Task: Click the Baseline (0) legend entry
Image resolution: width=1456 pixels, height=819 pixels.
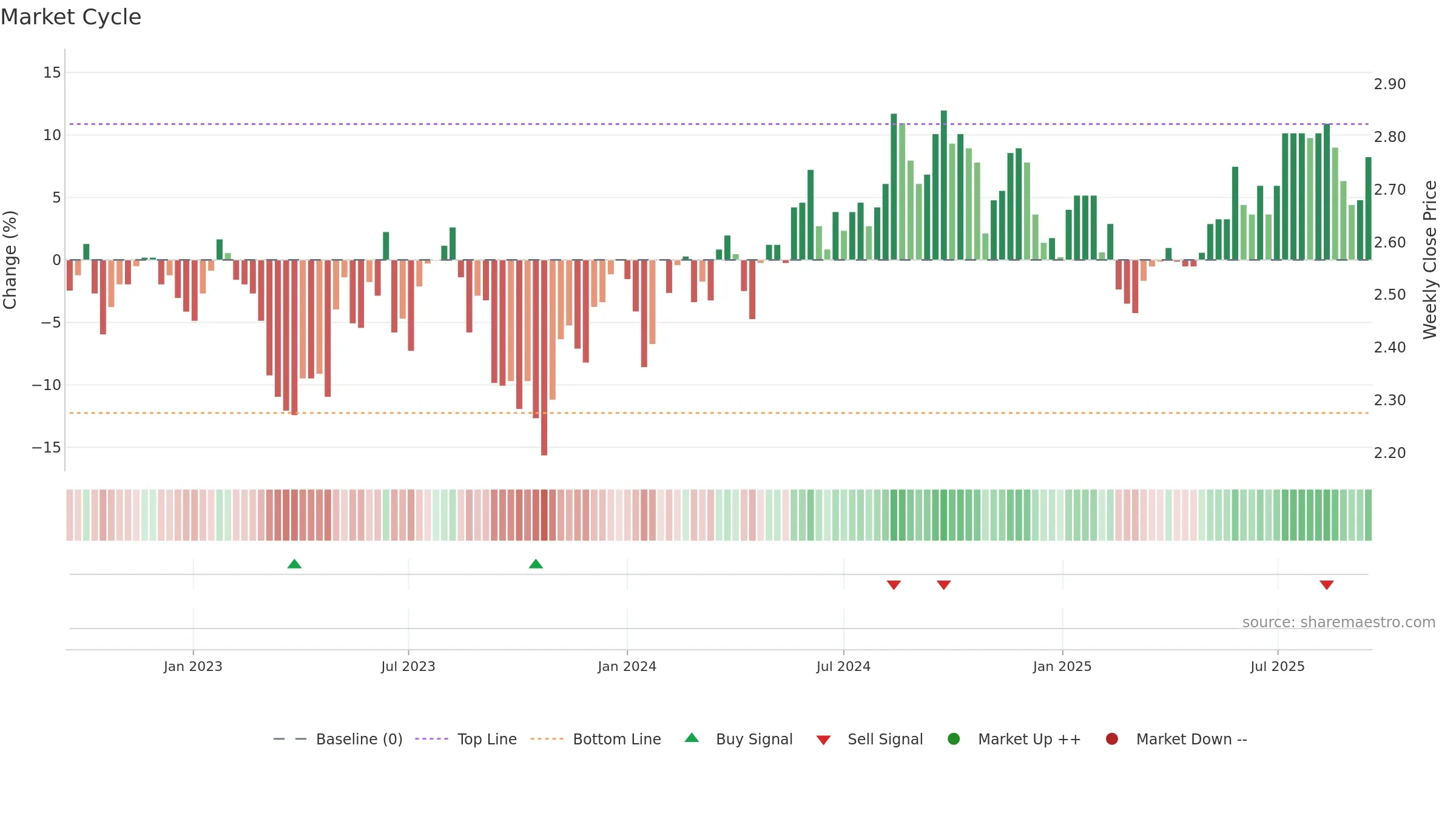Action: coord(338,739)
